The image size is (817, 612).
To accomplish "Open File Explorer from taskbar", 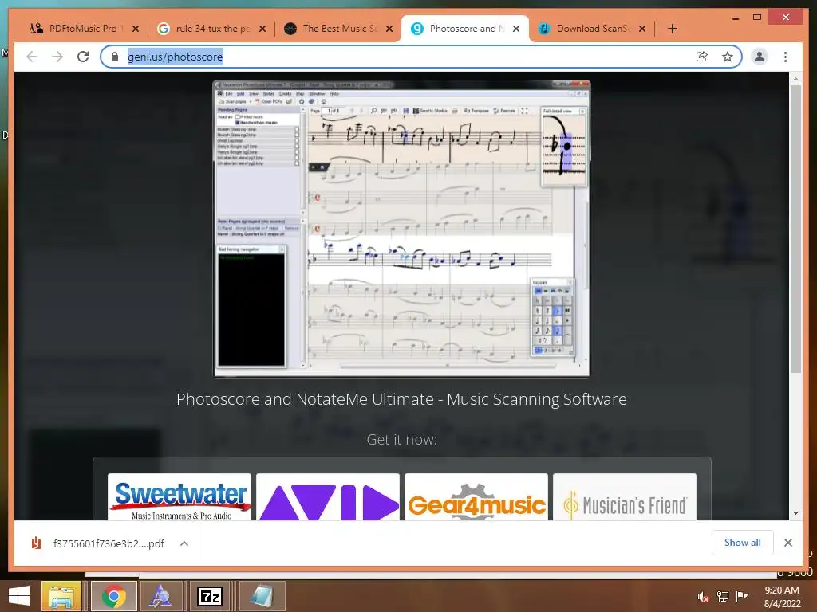I will tap(61, 596).
